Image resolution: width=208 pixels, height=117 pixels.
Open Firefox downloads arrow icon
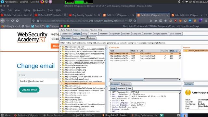[x=151, y=21]
